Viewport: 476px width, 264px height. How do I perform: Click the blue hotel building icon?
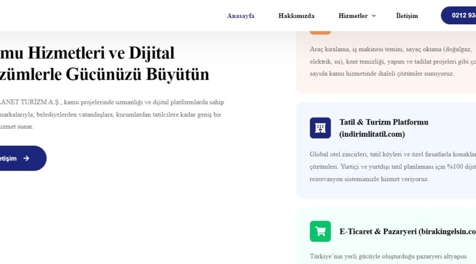(x=320, y=128)
